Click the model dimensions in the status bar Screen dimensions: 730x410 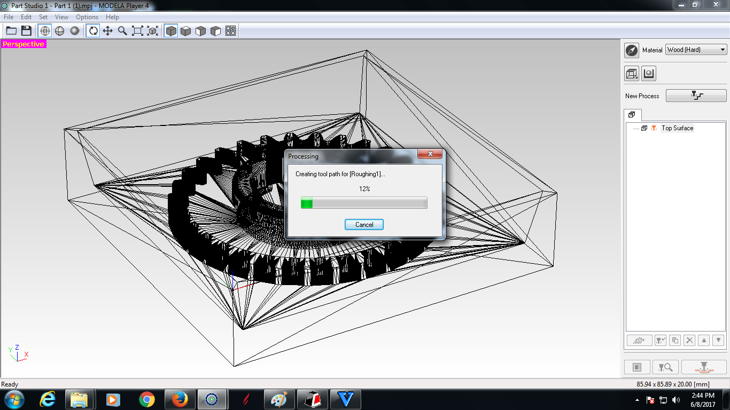coord(673,384)
